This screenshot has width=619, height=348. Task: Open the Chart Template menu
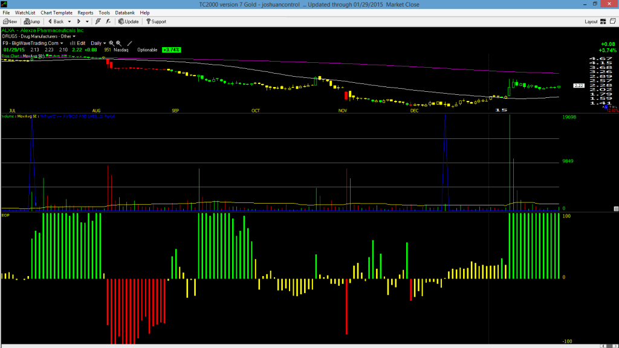click(x=56, y=13)
